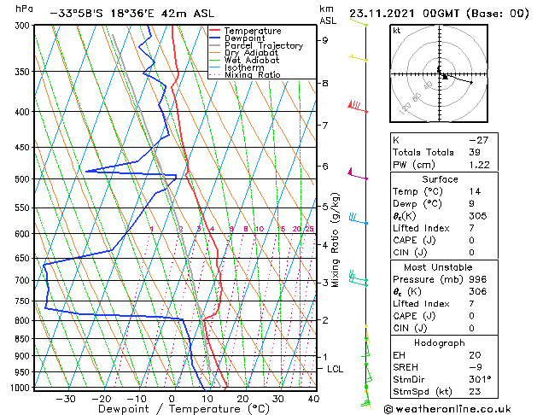Click the station coordinates title '42m ASL'
The image size is (537, 415).
185,14
